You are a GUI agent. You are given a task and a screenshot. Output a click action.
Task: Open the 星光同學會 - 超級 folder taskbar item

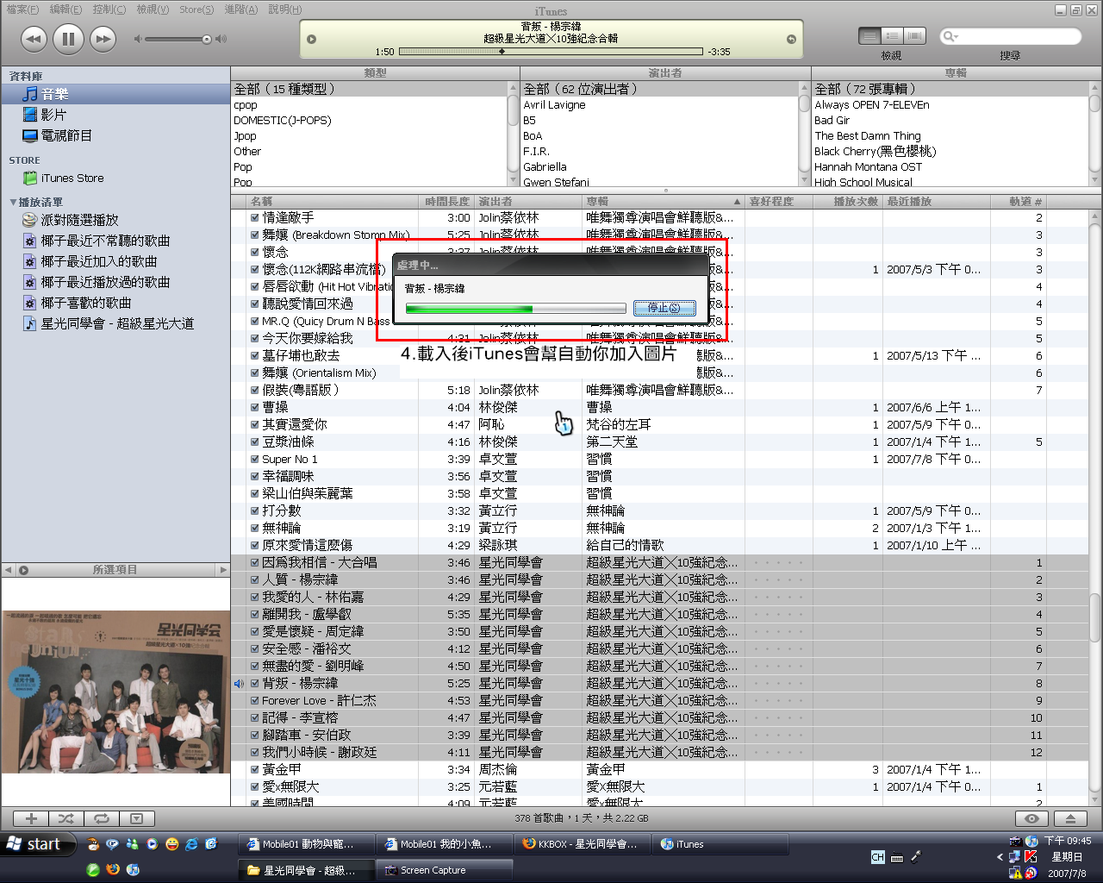click(306, 870)
